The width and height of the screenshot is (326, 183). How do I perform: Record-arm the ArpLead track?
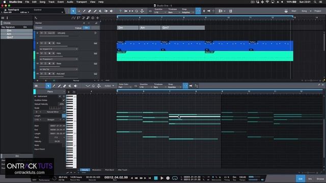click(x=49, y=74)
